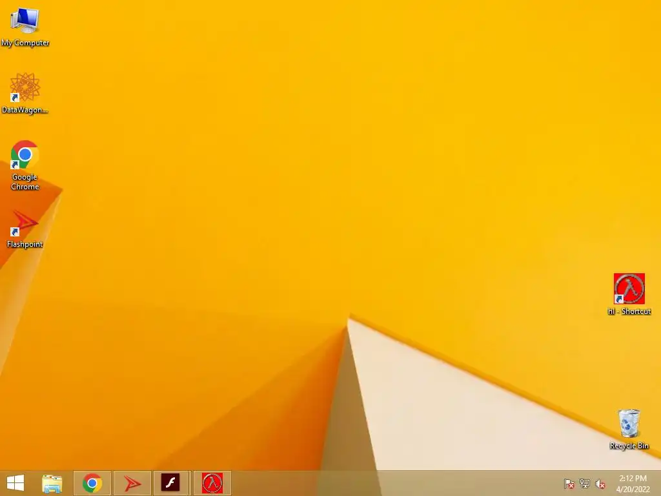The width and height of the screenshot is (661, 496).
Task: Switch to Half-Life in the taskbar
Action: (212, 483)
